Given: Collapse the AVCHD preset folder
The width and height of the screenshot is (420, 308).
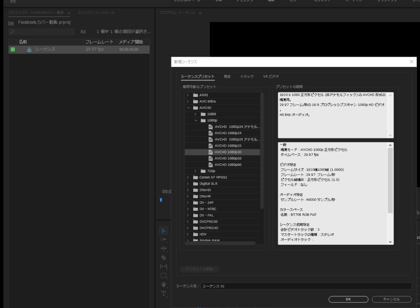Looking at the screenshot, I should [188, 108].
